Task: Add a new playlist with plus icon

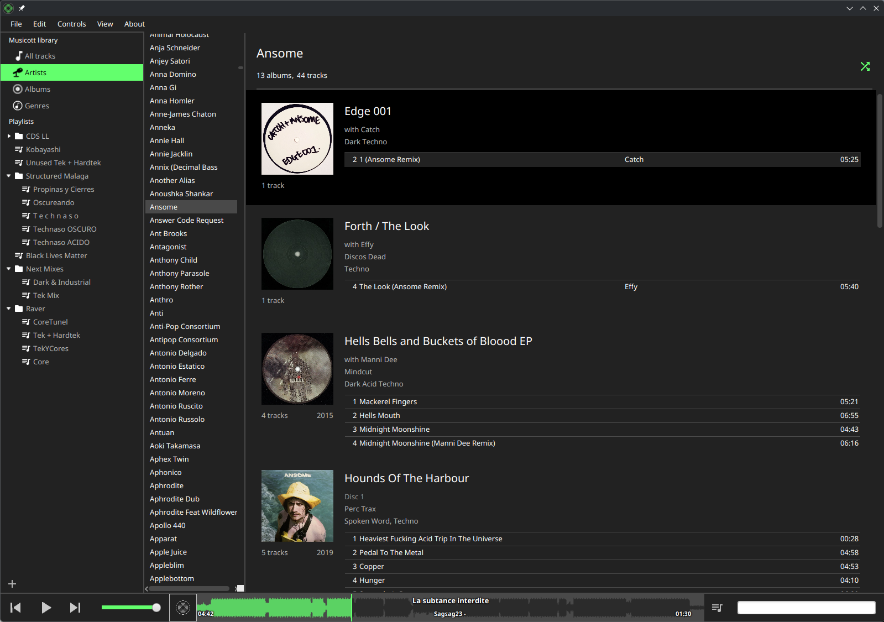Action: [x=12, y=584]
